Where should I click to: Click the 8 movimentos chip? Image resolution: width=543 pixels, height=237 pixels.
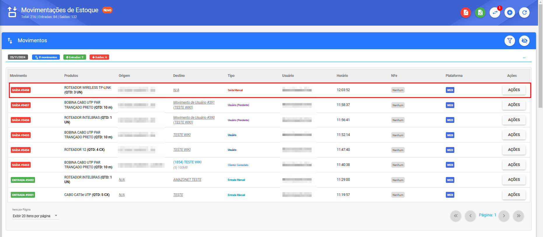tap(46, 57)
